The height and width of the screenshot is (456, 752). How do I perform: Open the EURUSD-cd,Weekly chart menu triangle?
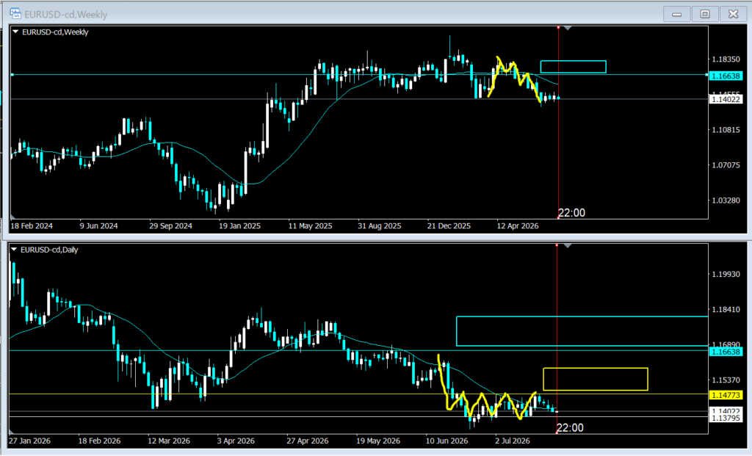[15, 32]
